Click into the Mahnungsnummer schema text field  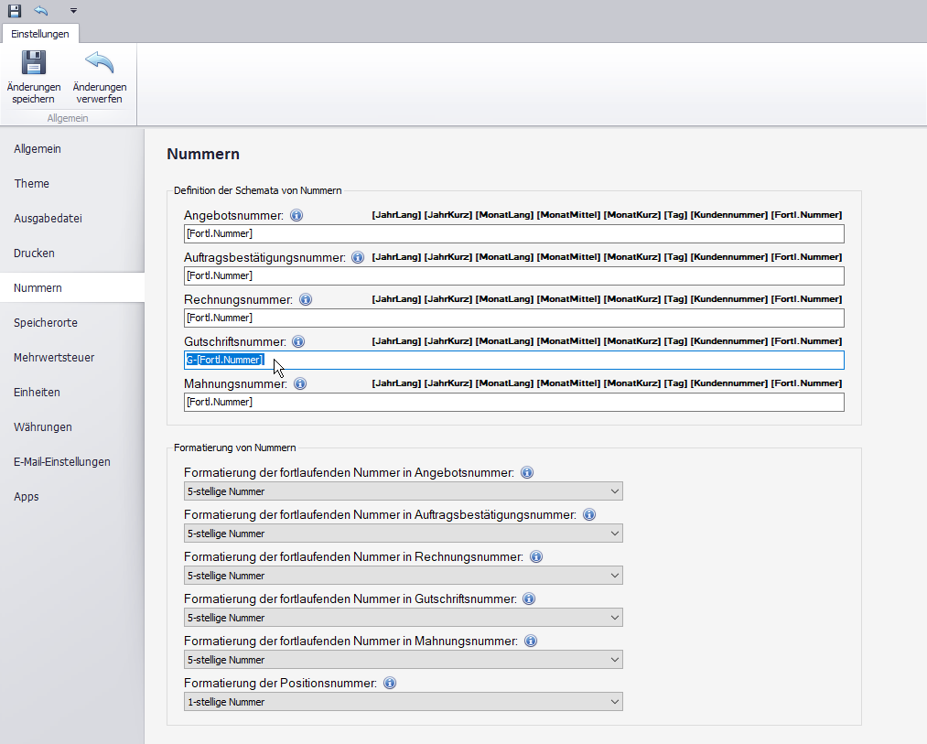[x=512, y=403]
